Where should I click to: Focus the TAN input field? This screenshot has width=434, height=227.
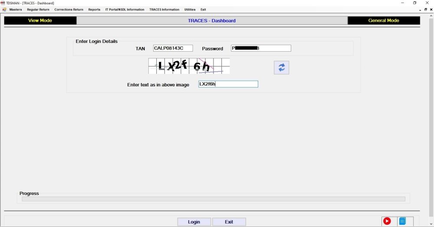(x=173, y=48)
